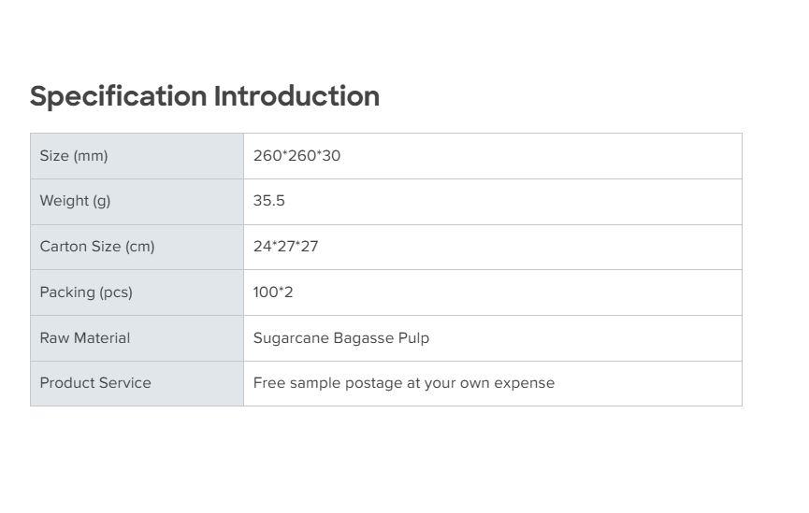Click the 100*2 packing value
The height and width of the screenshot is (513, 809).
click(273, 292)
